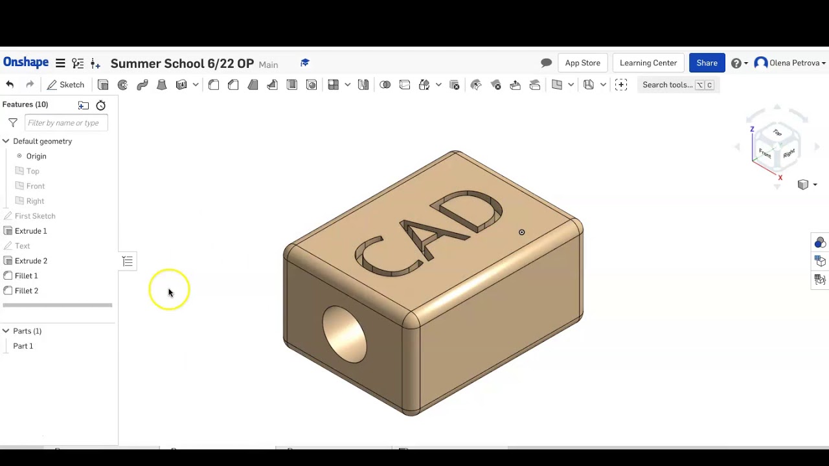Image resolution: width=829 pixels, height=466 pixels.
Task: Open the comments speech bubble icon
Action: 546,63
